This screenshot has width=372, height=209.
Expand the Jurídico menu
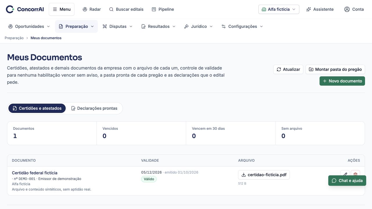pos(198,26)
